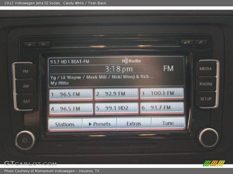Select preset 3 for 100.3 FM
Screen dimensions: 233x174
162,94
